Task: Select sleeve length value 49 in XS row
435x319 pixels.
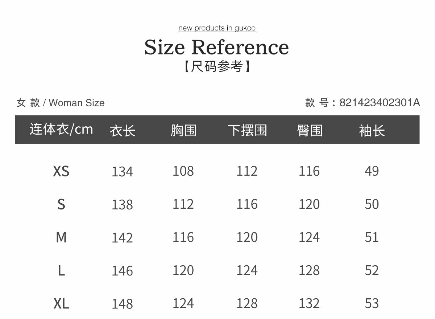Action: 372,171
